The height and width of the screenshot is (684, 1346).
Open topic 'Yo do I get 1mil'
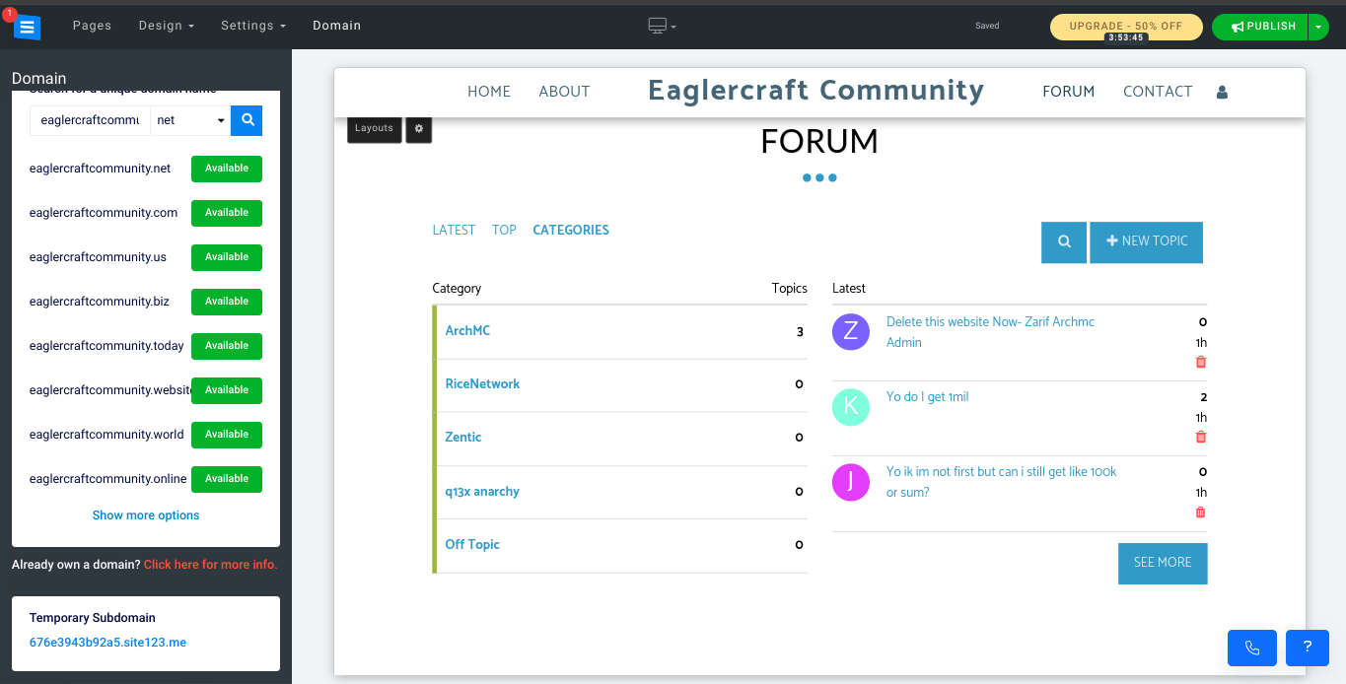tap(928, 397)
